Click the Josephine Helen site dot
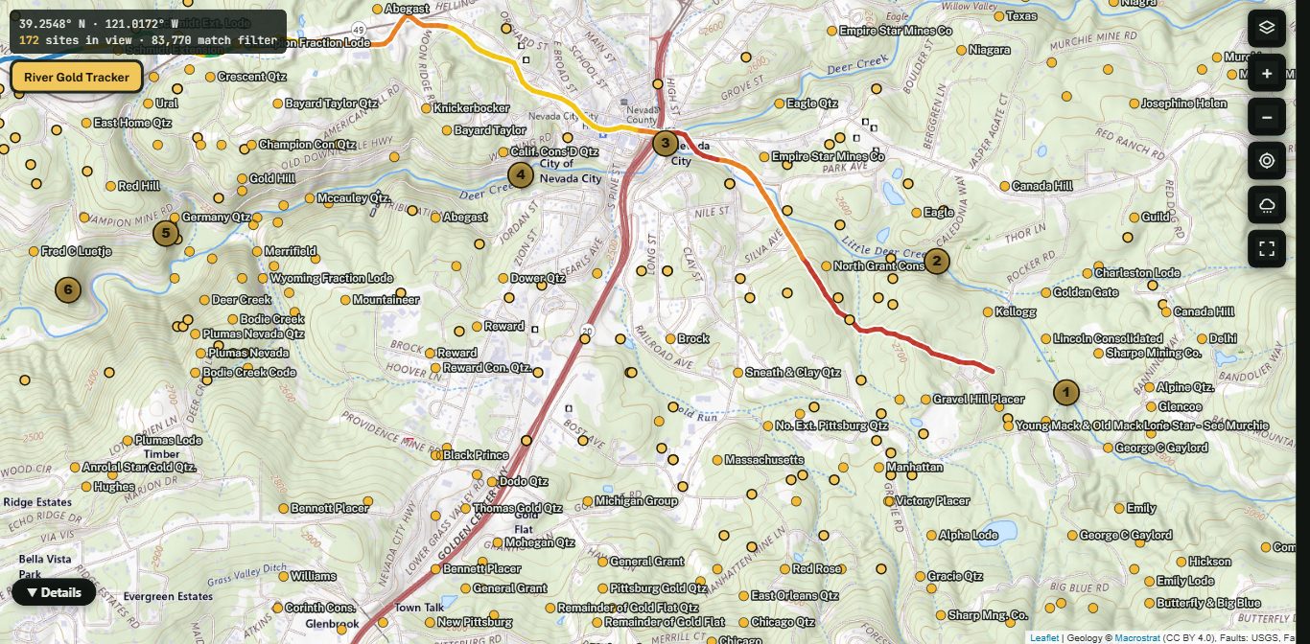Image resolution: width=1310 pixels, height=644 pixels. 1133,103
